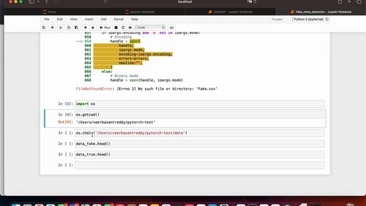Viewport: 366px width, 206px height.
Task: Reload the page from the address bar
Action: point(255,2)
